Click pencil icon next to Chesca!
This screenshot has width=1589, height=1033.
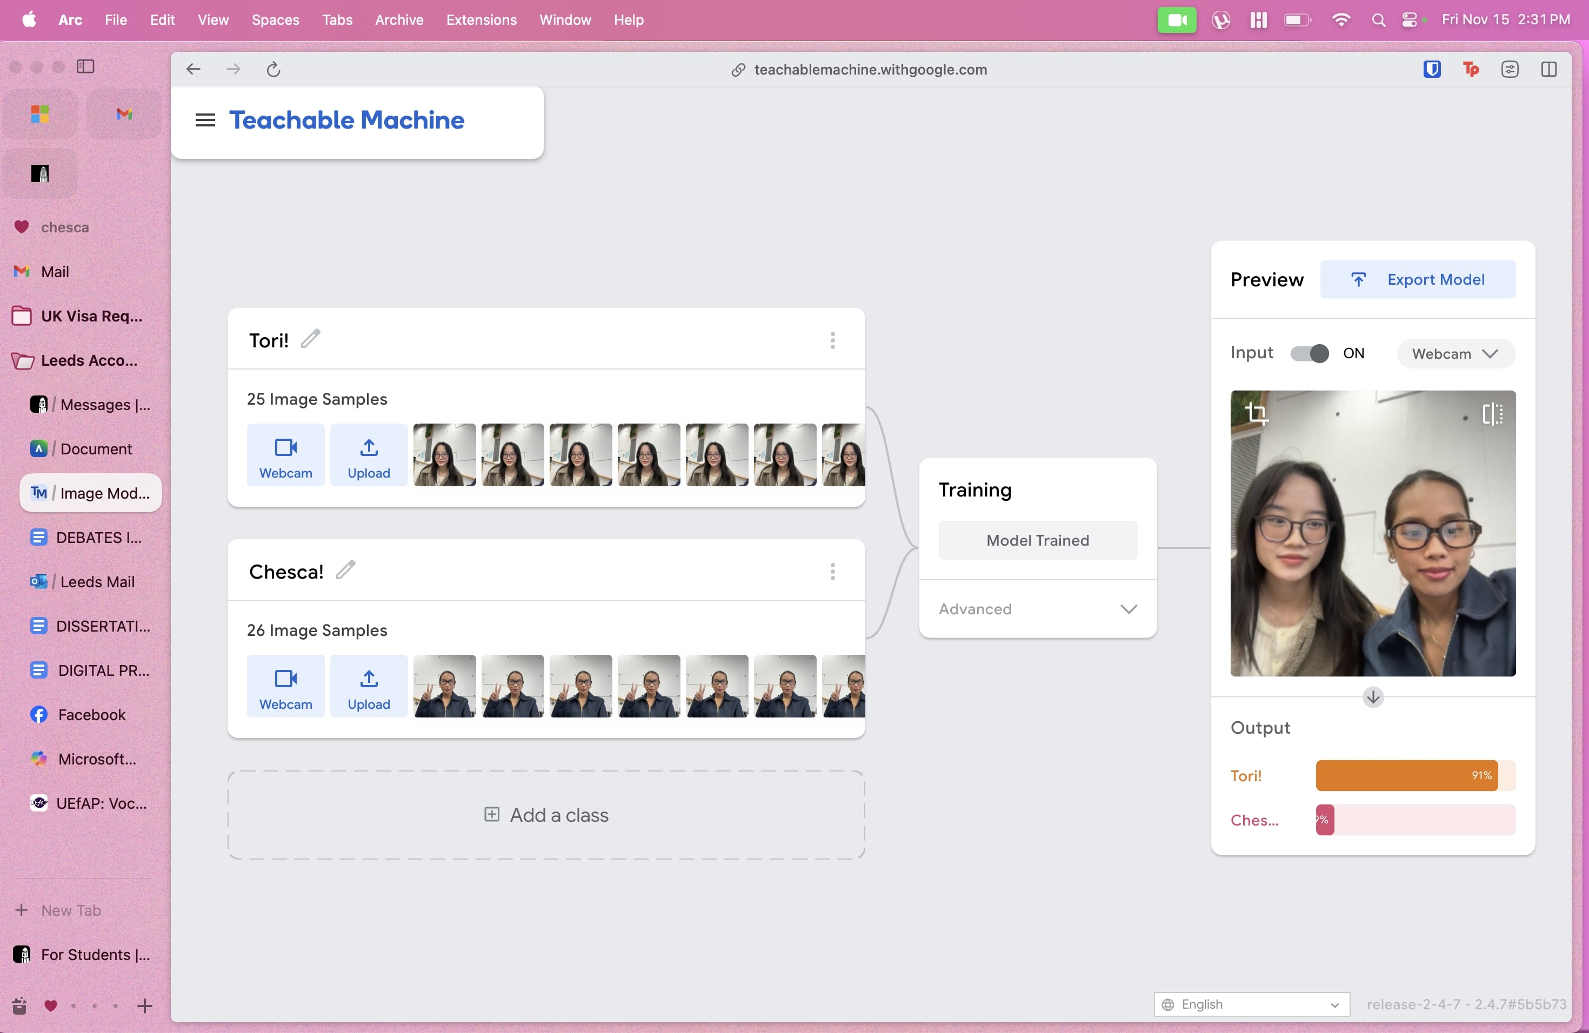(x=345, y=571)
